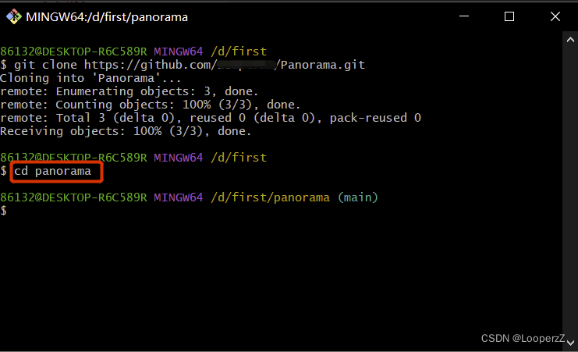Click the Cloning into 'Panorama' line

(90, 78)
